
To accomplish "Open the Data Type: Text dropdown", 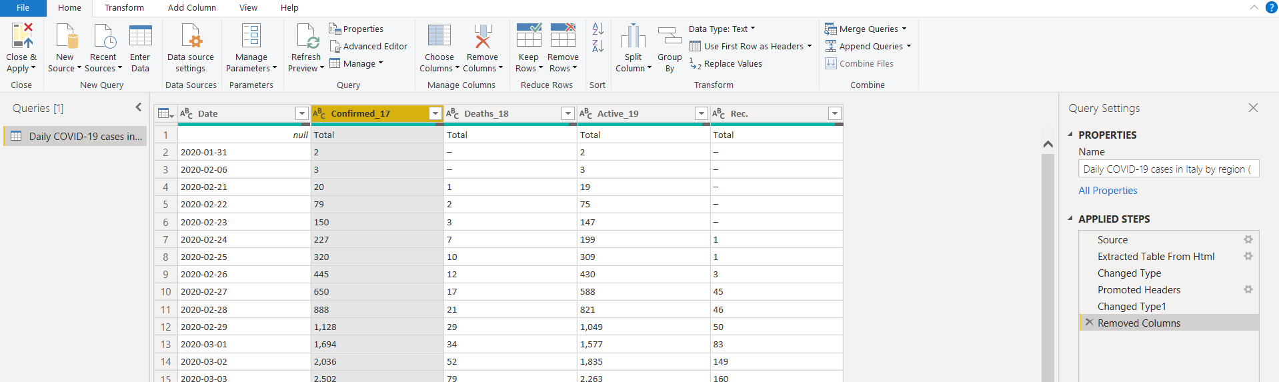I will 722,29.
